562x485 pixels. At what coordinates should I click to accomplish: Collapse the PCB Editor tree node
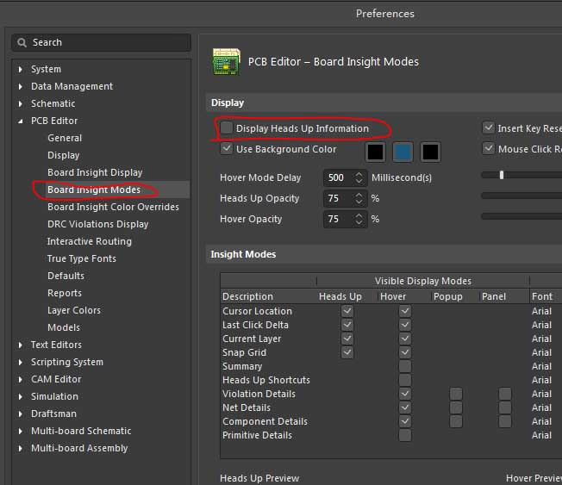[21, 121]
